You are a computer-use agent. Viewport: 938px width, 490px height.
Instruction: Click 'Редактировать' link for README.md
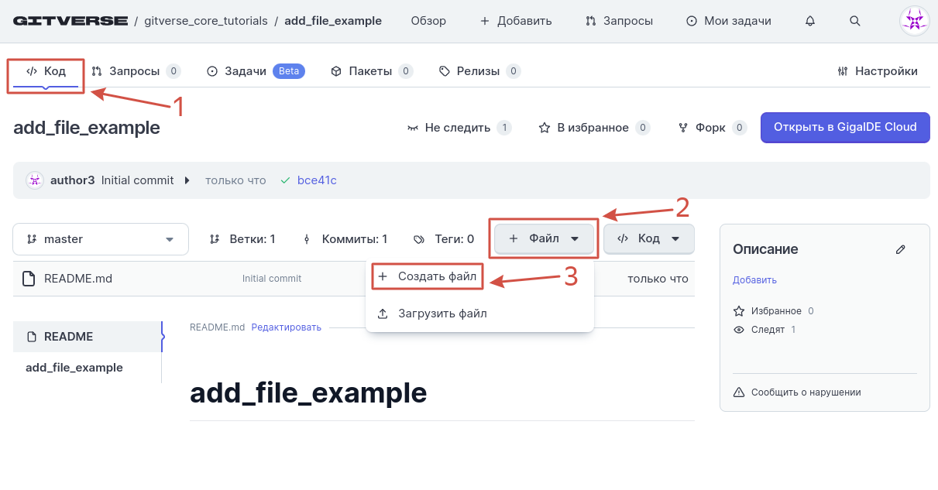(x=286, y=327)
